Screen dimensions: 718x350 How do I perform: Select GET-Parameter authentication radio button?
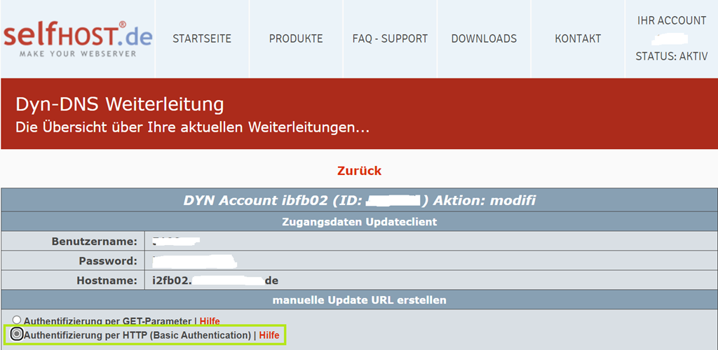17,321
